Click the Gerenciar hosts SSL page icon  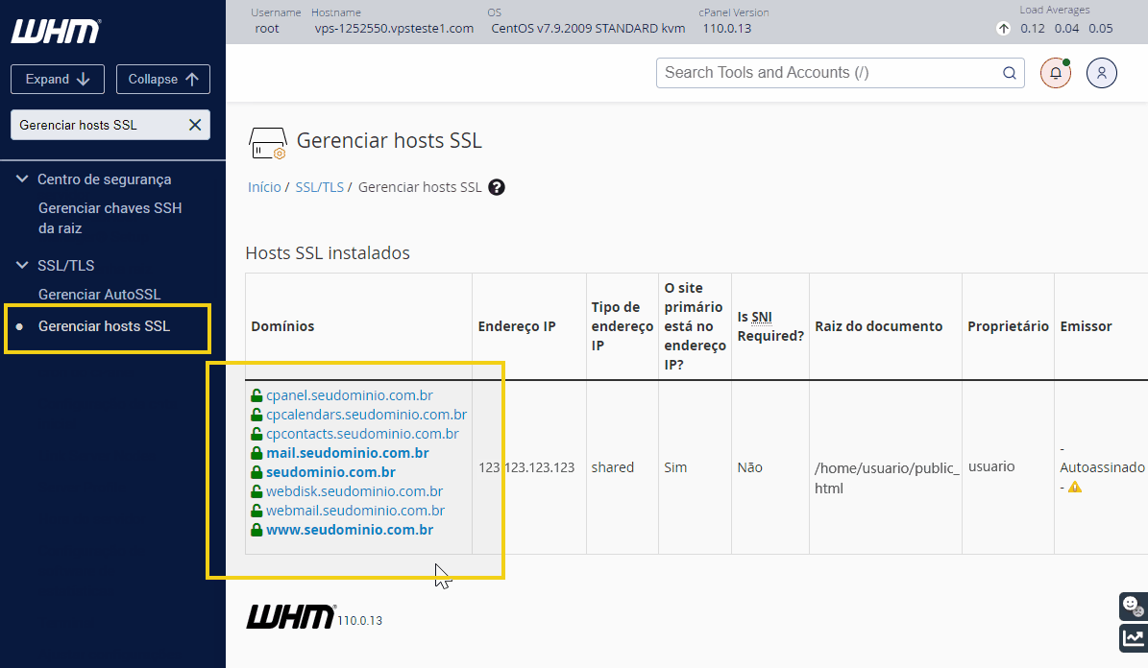click(267, 143)
